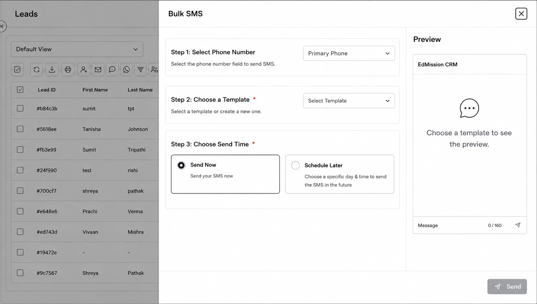
Task: Click the email envelope icon in Leads toolbar
Action: [98, 69]
